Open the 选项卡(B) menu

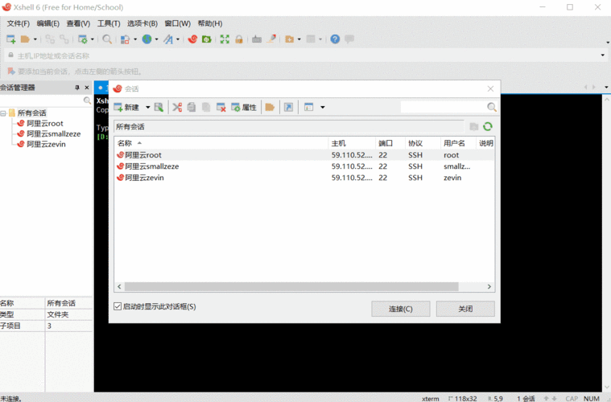pyautogui.click(x=142, y=23)
